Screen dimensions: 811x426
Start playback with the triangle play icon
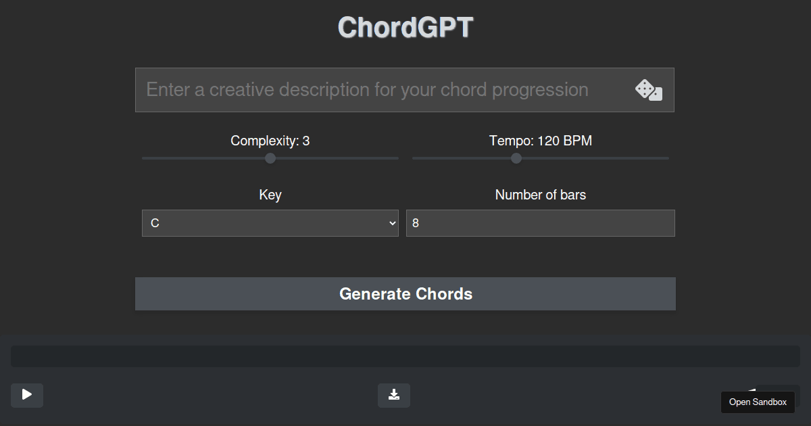coord(26,395)
